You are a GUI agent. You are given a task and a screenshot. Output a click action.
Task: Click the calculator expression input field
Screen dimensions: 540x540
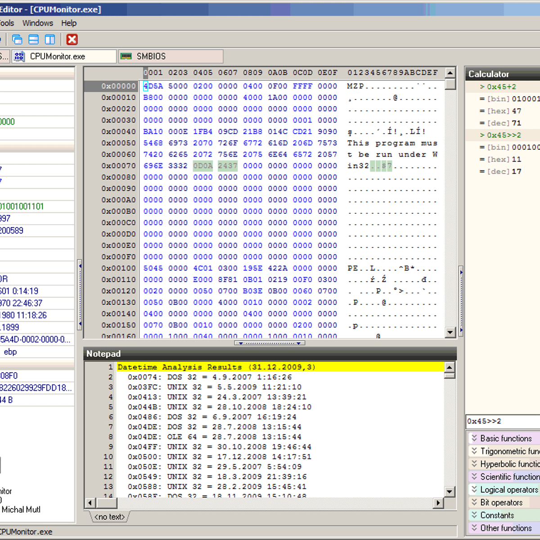click(502, 421)
